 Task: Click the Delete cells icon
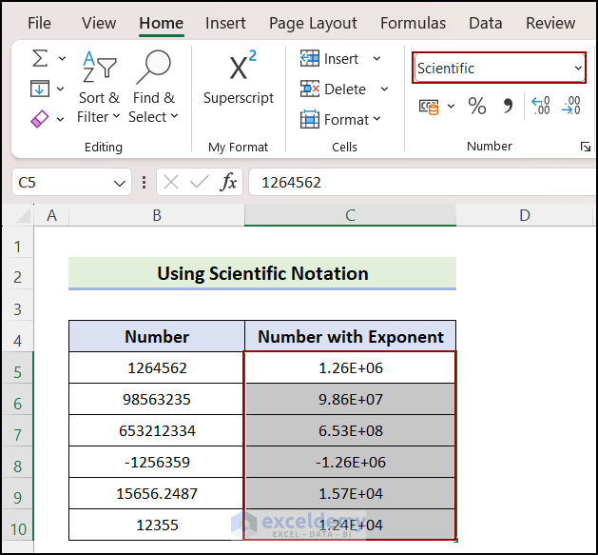pyautogui.click(x=310, y=89)
